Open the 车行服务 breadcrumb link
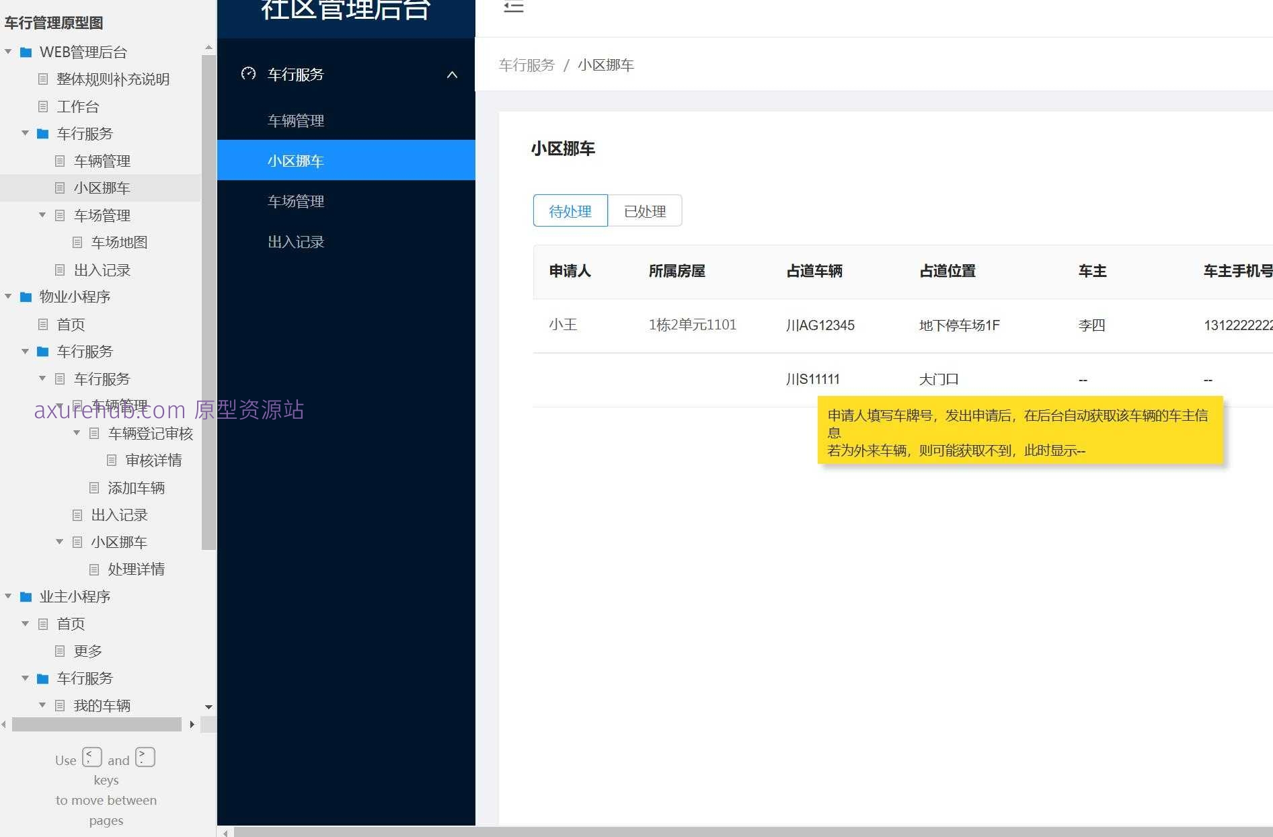The width and height of the screenshot is (1273, 837). click(x=526, y=65)
